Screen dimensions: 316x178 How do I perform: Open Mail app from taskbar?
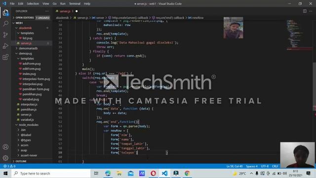pyautogui.click(x=130, y=174)
